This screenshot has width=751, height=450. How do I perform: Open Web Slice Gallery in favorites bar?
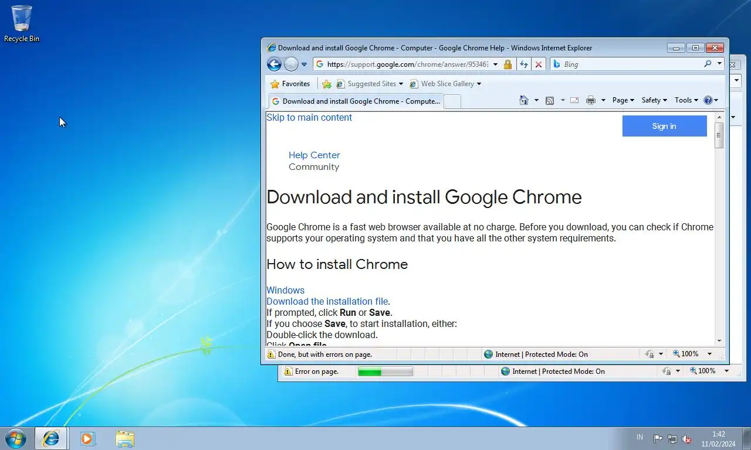tap(445, 84)
